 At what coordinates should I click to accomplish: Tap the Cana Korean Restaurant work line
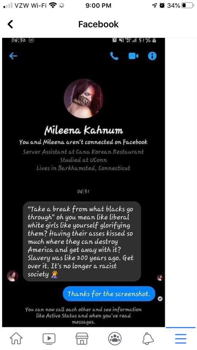84,152
